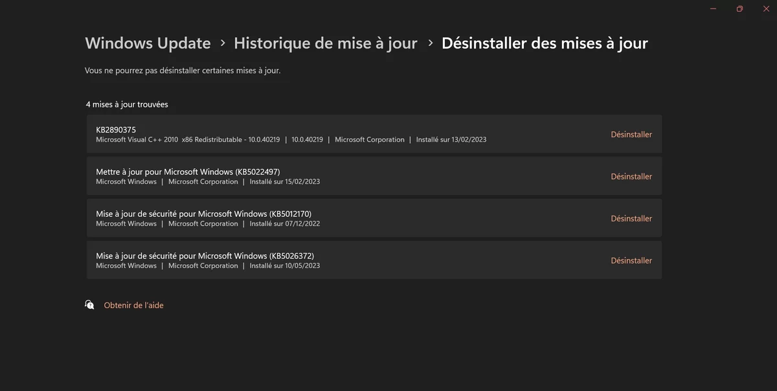Click the help headset icon
This screenshot has width=777, height=391.
tap(90, 305)
